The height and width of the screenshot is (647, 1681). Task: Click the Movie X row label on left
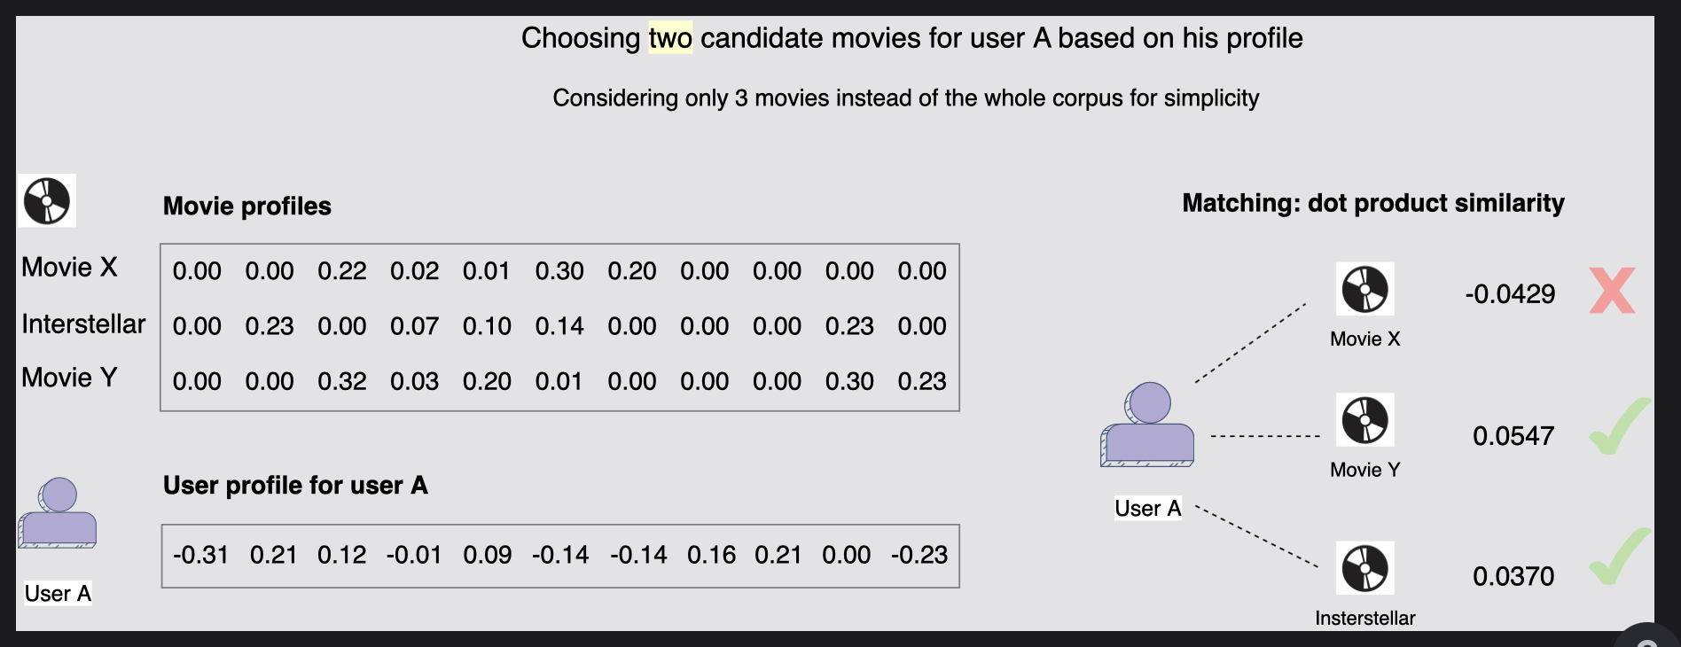69,268
